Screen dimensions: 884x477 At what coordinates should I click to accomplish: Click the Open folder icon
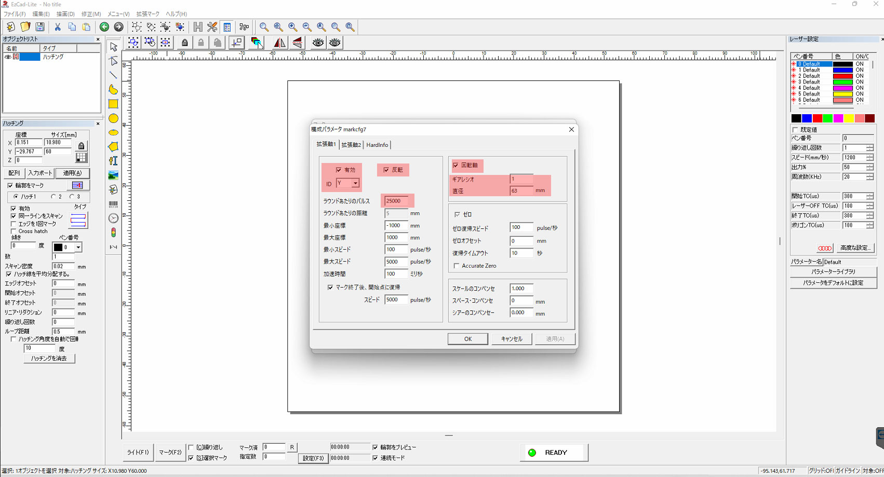pos(25,26)
